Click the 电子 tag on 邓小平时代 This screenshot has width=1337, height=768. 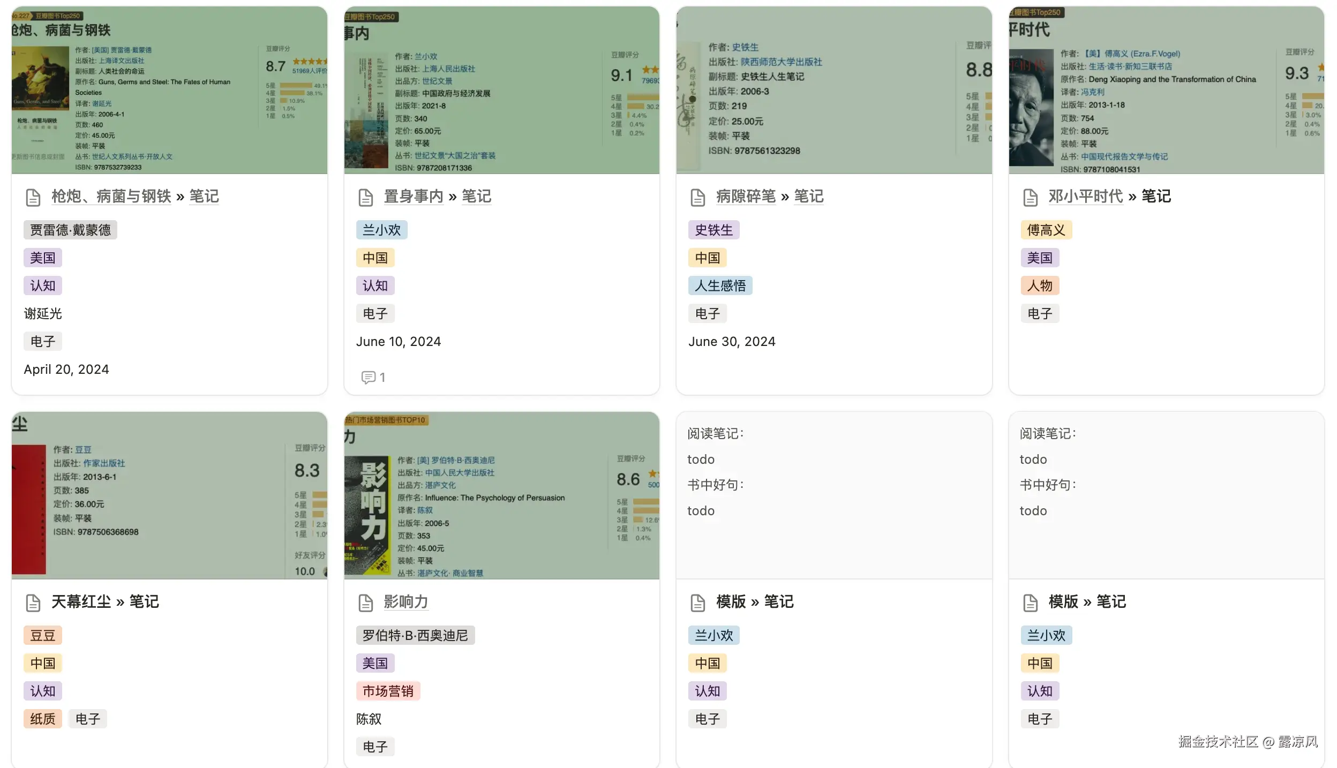pos(1039,313)
